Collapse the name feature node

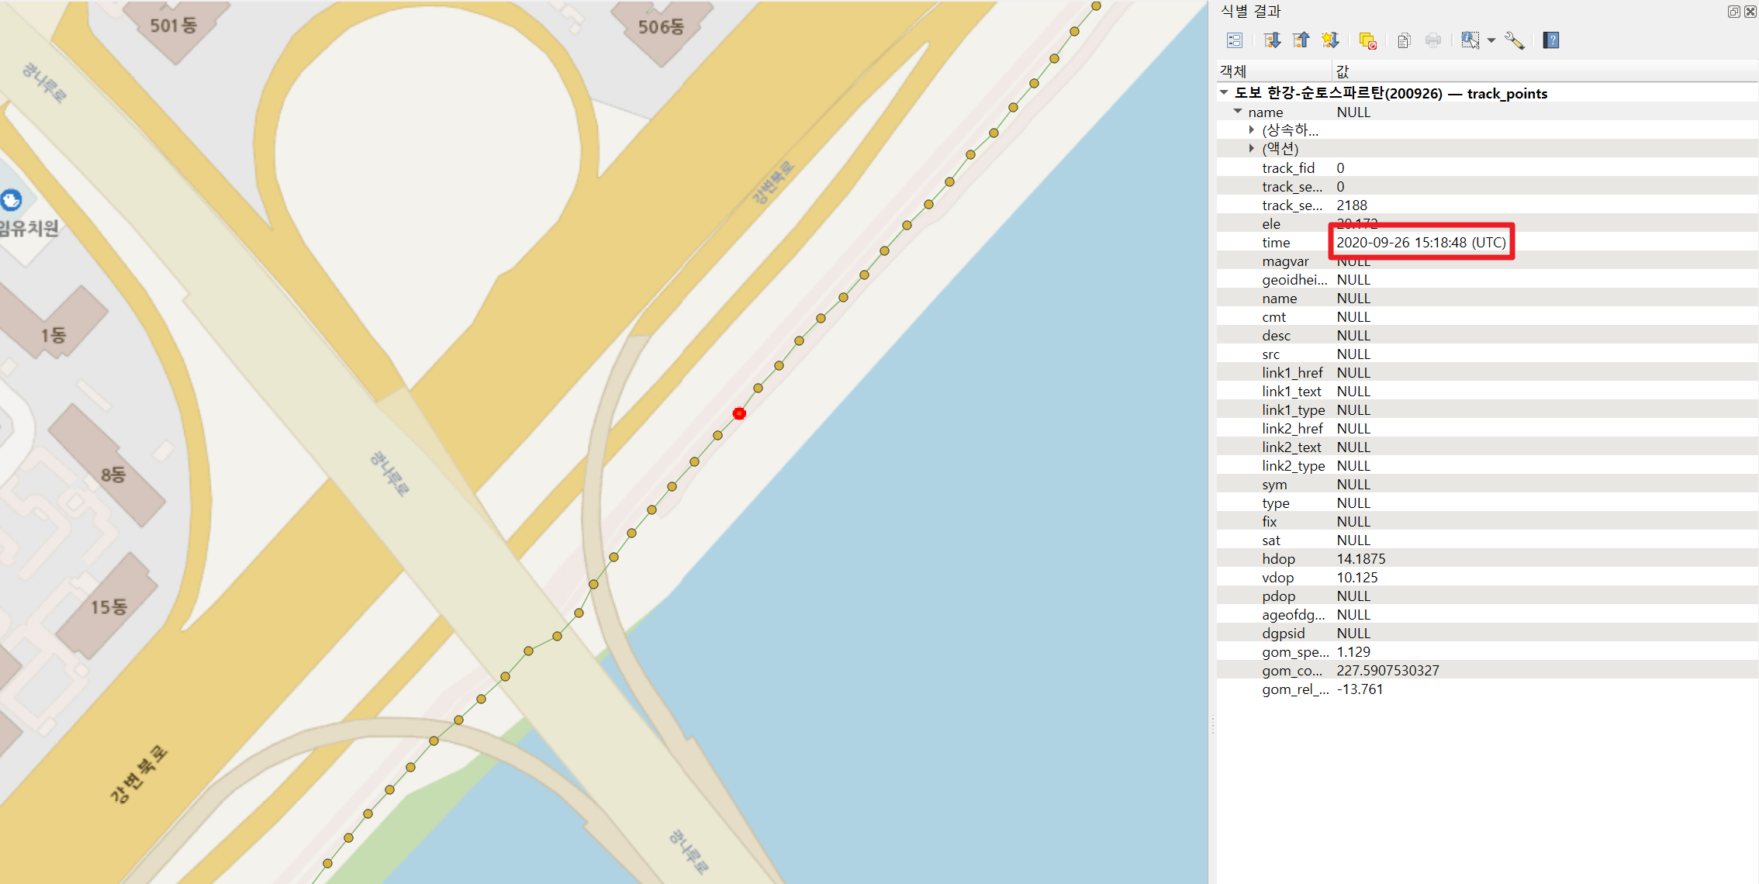click(x=1238, y=112)
